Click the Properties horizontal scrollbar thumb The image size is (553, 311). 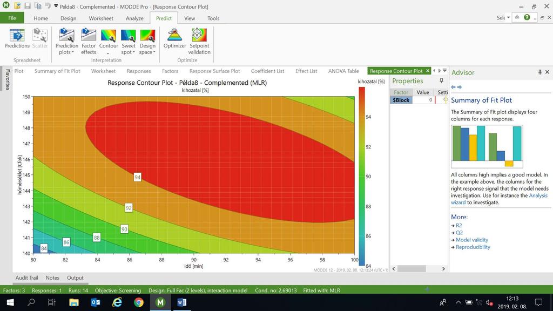pos(412,269)
